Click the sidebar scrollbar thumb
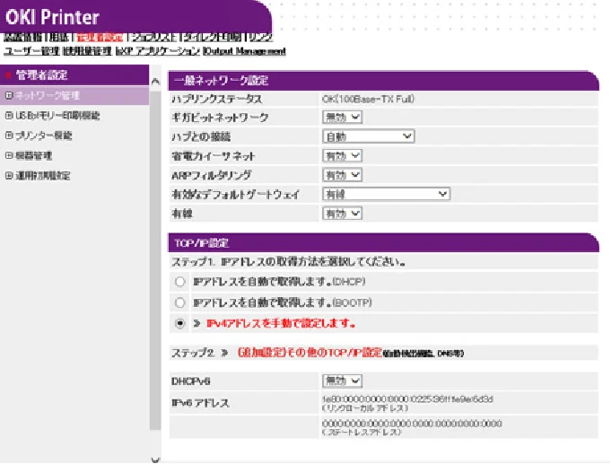Image resolution: width=611 pixels, height=464 pixels. 155,260
